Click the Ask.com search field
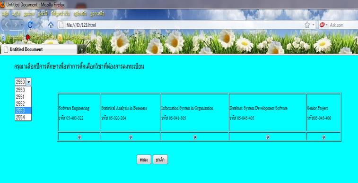The height and width of the screenshot is (183, 358). click(344, 25)
